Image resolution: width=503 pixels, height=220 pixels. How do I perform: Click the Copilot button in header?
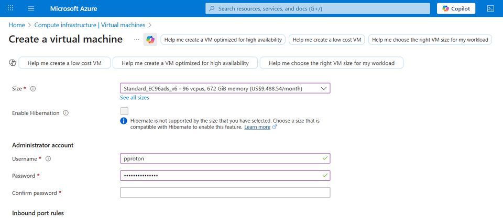pos(456,8)
